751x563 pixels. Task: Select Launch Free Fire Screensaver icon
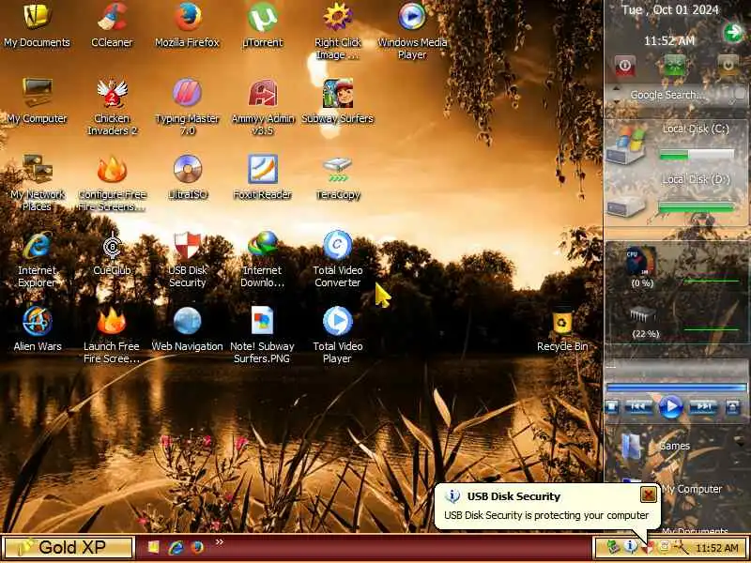pos(112,335)
